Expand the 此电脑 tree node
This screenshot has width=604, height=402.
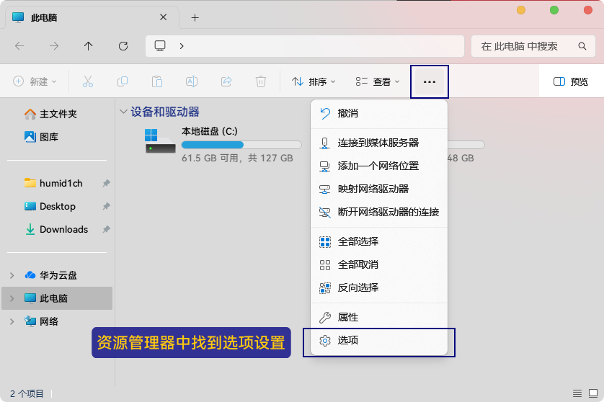point(12,298)
